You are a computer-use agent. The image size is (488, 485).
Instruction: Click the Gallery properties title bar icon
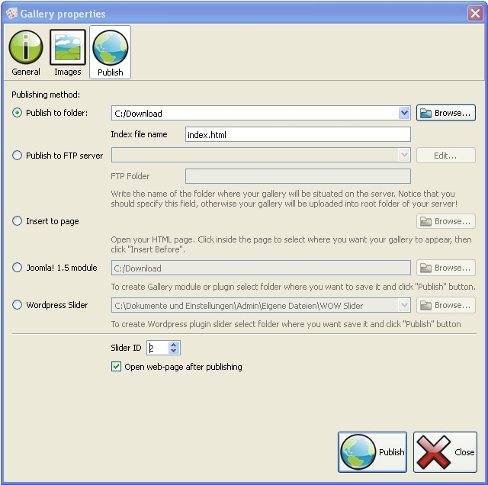tap(11, 14)
